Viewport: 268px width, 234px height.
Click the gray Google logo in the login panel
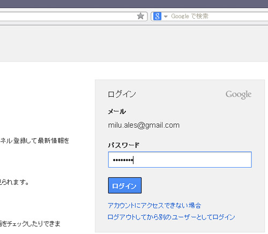click(239, 95)
